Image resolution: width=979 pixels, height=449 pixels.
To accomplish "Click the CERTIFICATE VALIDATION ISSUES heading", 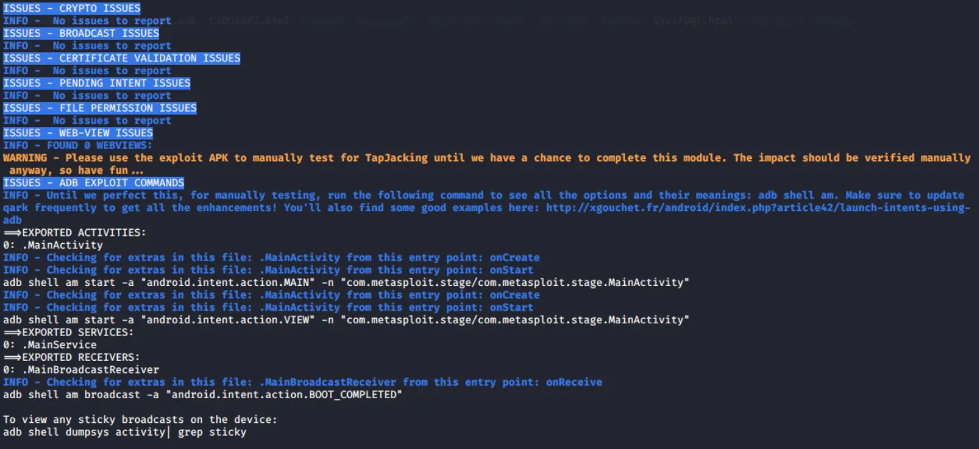I will pos(121,58).
